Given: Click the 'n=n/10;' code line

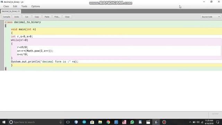Looking at the screenshot, I should coord(23,55).
